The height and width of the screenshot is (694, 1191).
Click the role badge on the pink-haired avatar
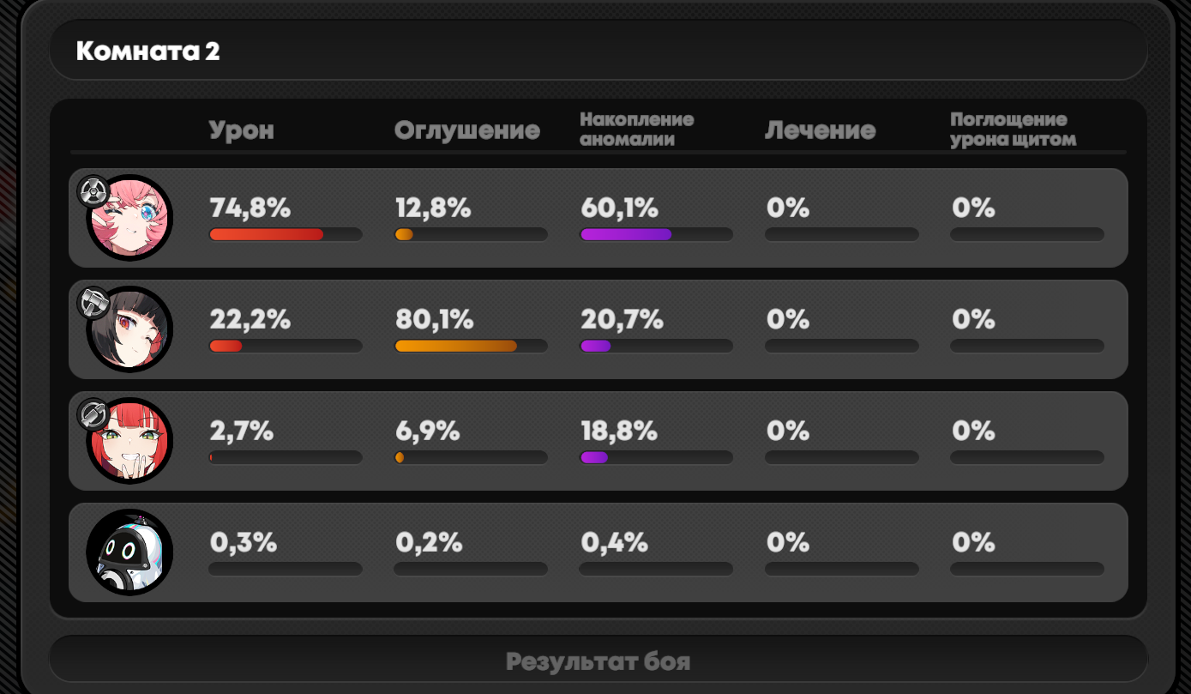click(93, 191)
